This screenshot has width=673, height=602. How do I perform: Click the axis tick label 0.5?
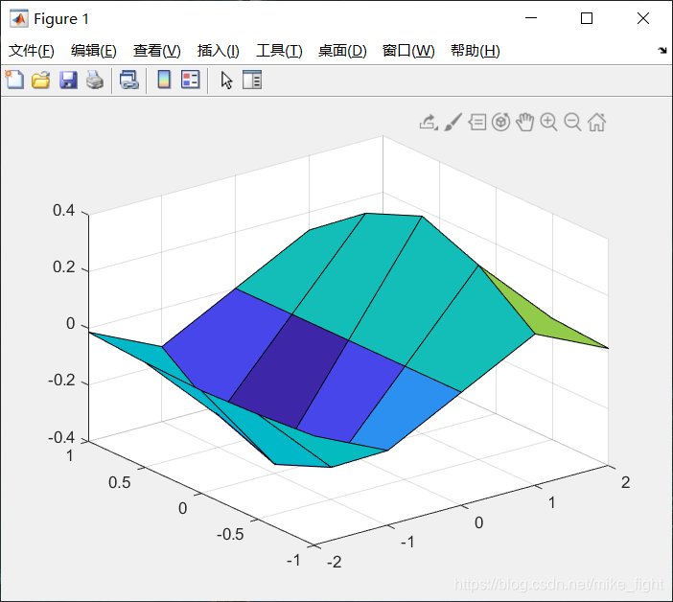(119, 482)
